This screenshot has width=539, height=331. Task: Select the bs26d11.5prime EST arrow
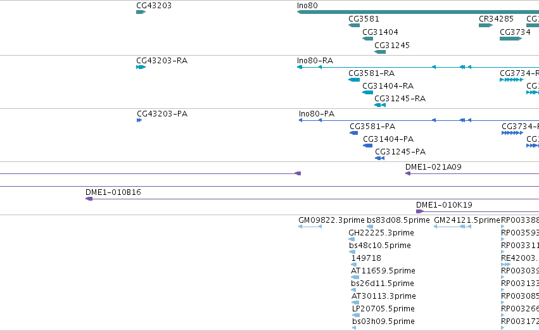click(x=353, y=290)
